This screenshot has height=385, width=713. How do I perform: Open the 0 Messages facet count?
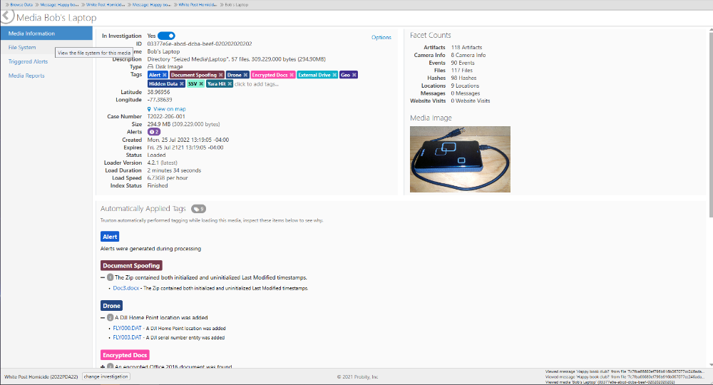tap(465, 93)
